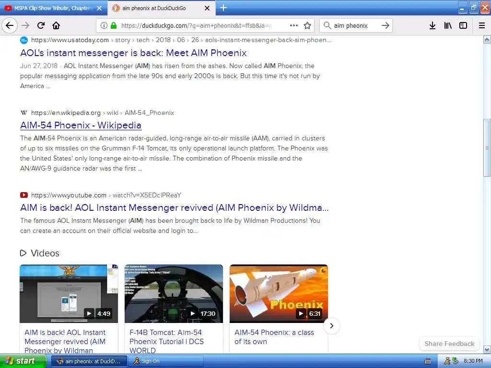Click the scrollbar up arrow
Screen dimensions: 491x368
click(487, 39)
